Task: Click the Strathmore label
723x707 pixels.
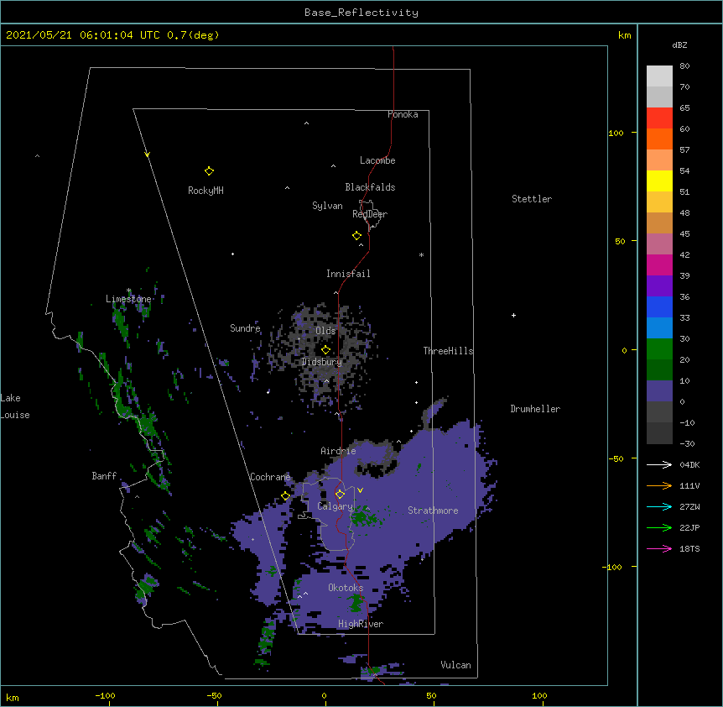Action: click(433, 511)
